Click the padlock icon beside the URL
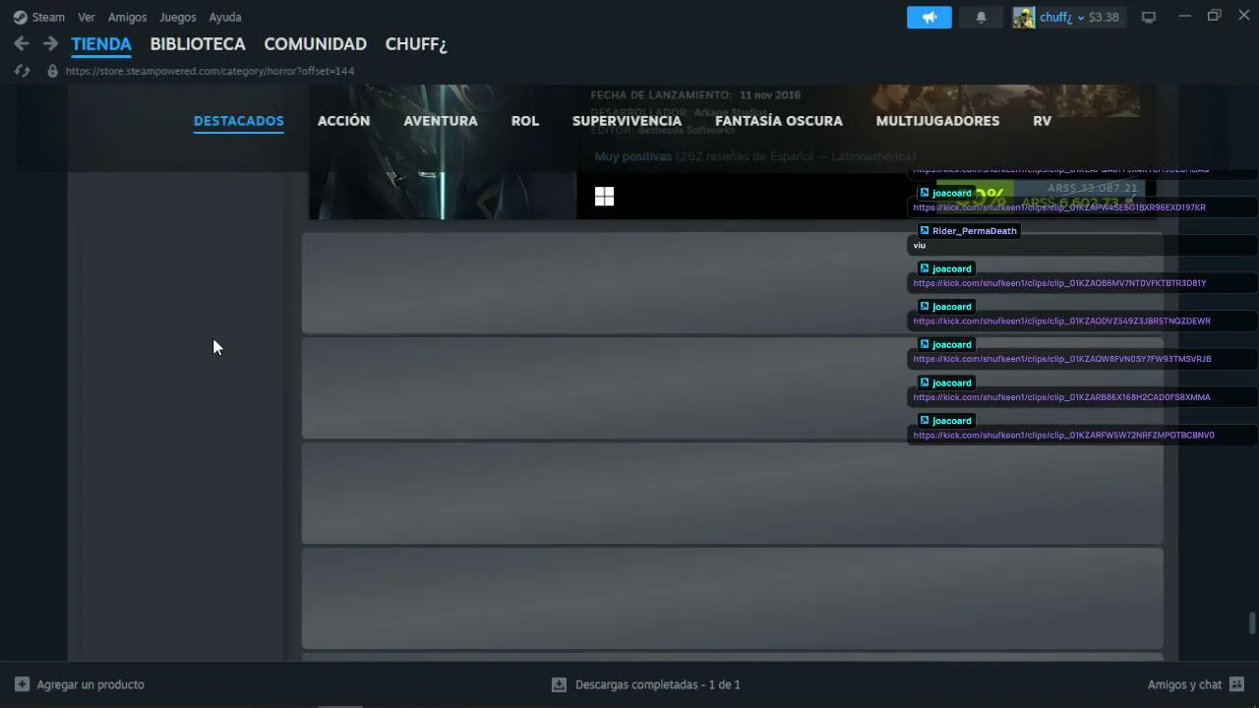Viewport: 1259px width, 708px height. point(52,71)
